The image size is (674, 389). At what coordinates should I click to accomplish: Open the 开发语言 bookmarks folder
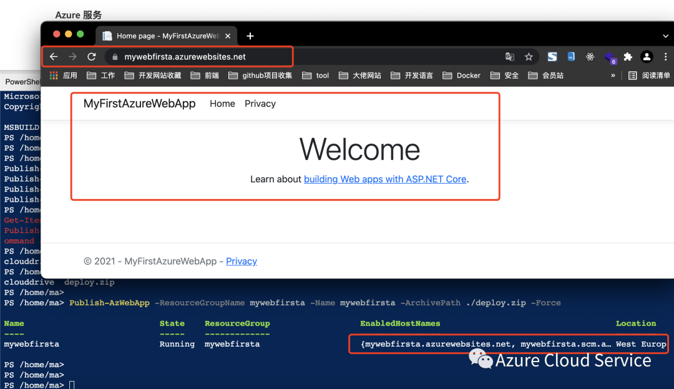(x=412, y=76)
